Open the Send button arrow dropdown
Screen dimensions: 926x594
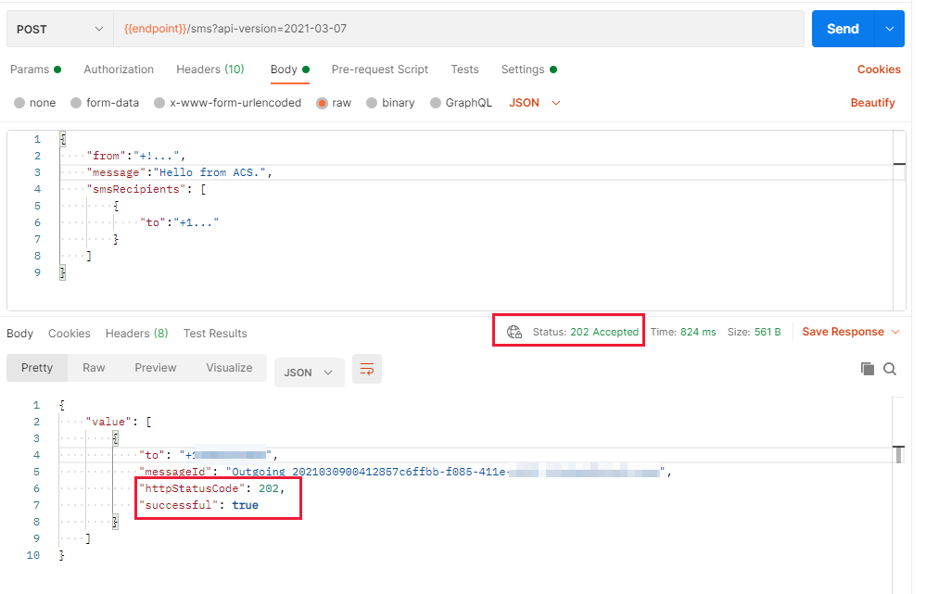pos(889,29)
